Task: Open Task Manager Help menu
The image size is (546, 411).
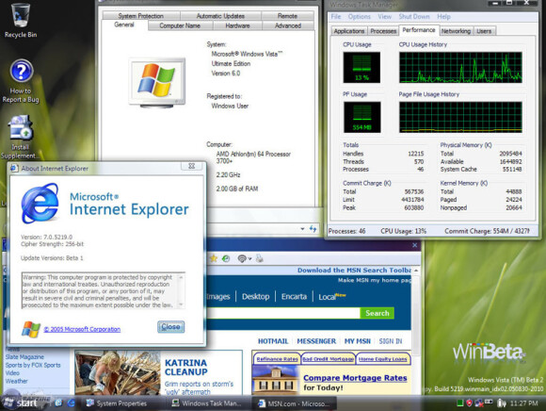Action: pos(443,16)
